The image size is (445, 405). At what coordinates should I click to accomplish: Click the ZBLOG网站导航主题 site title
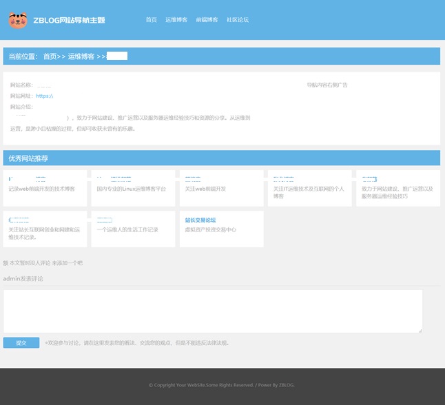click(x=69, y=21)
